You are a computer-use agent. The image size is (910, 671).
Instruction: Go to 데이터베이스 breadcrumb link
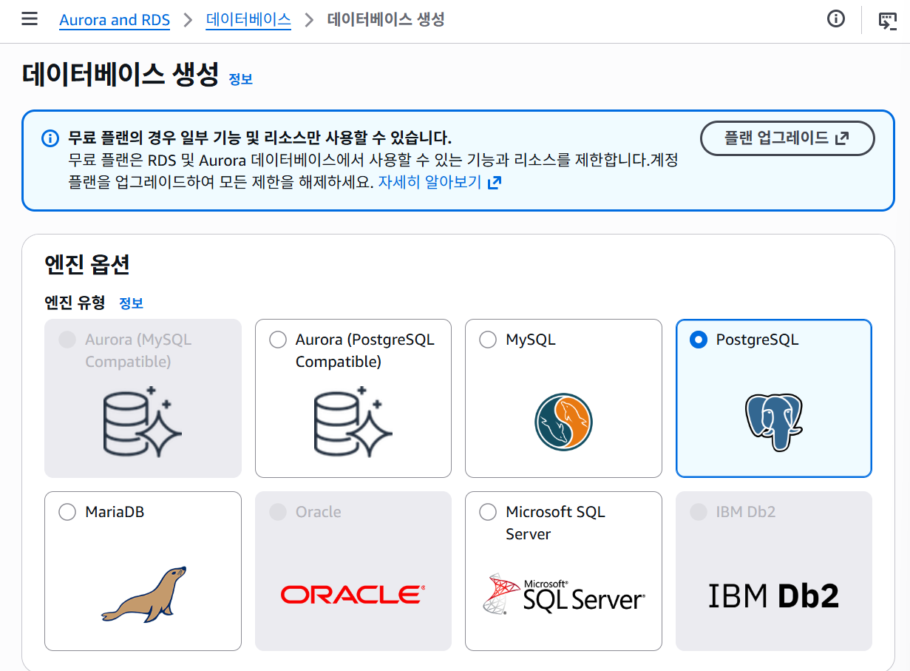click(x=248, y=20)
